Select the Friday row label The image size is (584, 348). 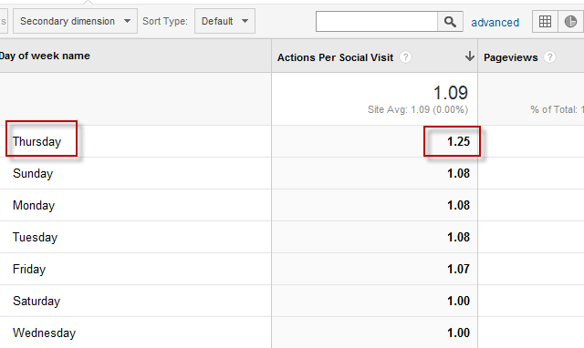coord(29,269)
